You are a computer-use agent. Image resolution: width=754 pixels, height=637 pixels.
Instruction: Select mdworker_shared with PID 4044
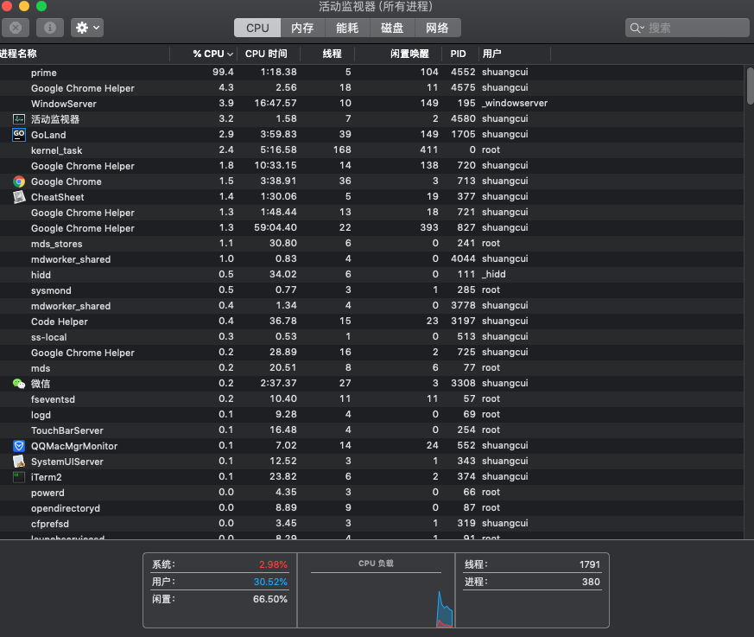click(372, 258)
